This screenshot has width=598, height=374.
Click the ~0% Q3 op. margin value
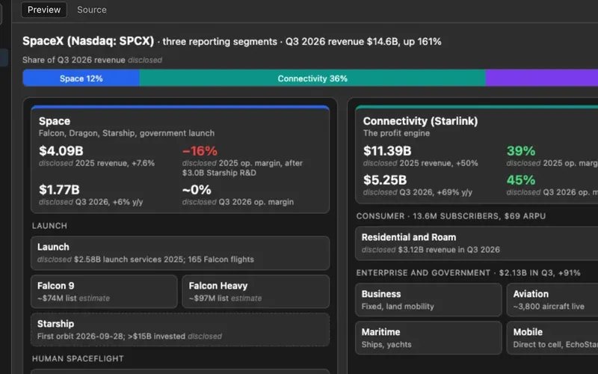197,190
